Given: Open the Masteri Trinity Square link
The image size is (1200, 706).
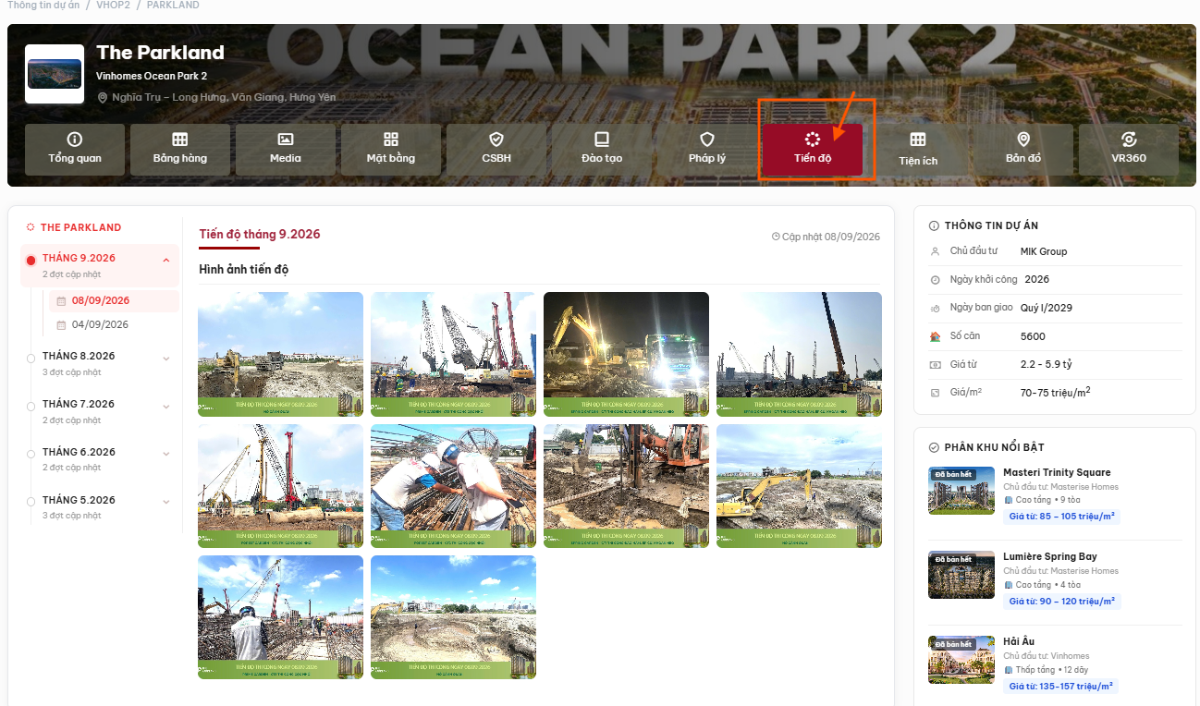Looking at the screenshot, I should (1057, 472).
